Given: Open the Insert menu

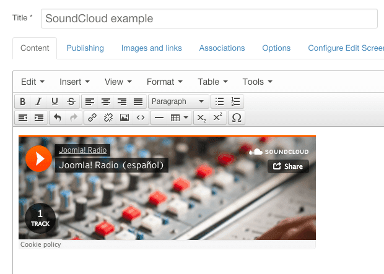Looking at the screenshot, I should 74,82.
